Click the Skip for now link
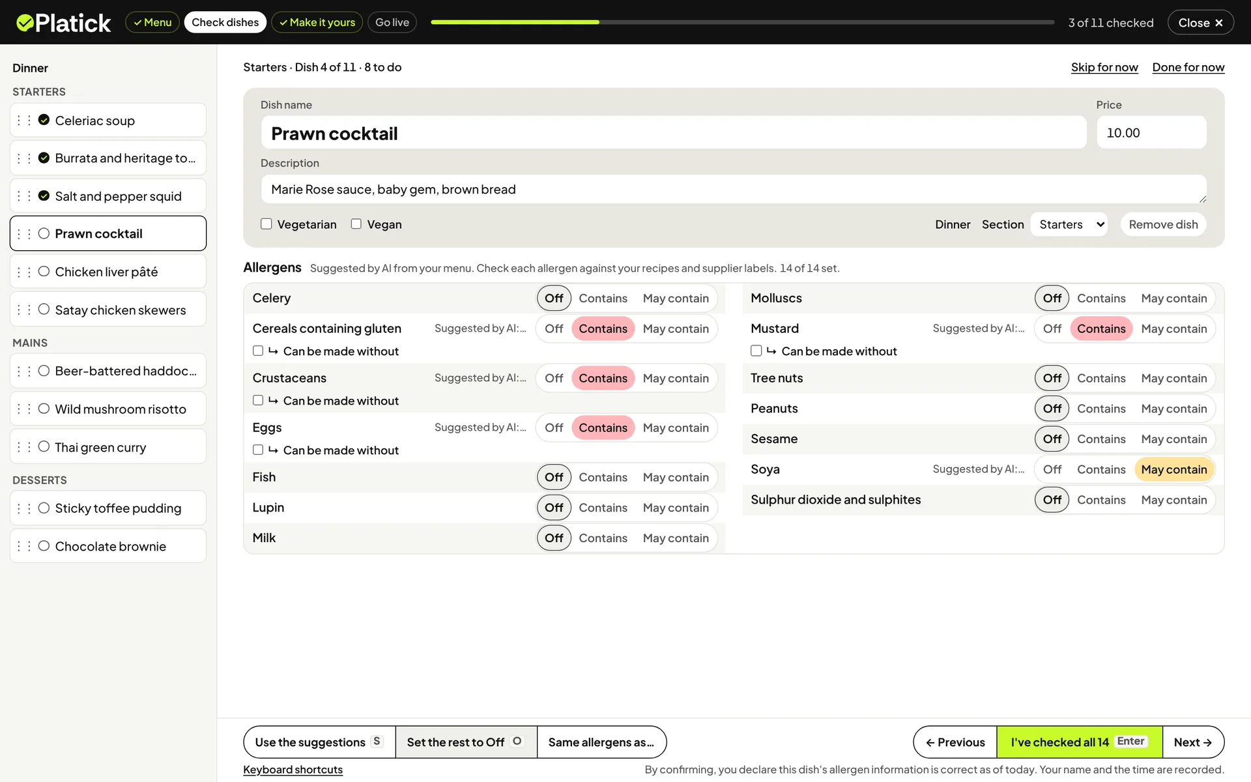The image size is (1251, 782). pos(1104,67)
